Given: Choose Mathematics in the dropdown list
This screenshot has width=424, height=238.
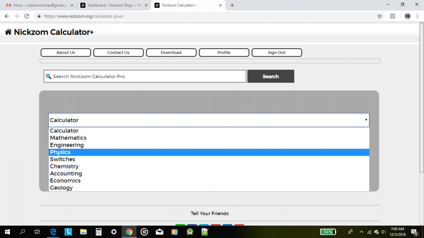Looking at the screenshot, I should 209,138.
